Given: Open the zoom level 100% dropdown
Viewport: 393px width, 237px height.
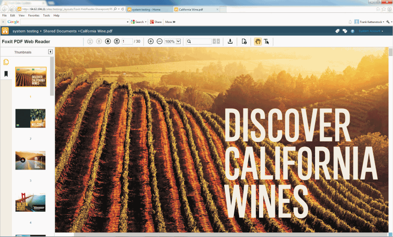Looking at the screenshot, I should (x=178, y=41).
